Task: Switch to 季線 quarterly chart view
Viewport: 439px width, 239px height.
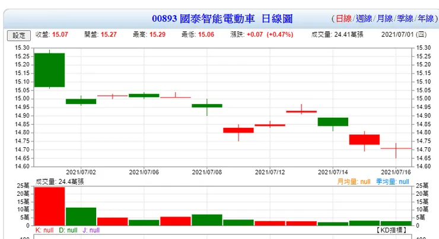Action: coord(405,19)
